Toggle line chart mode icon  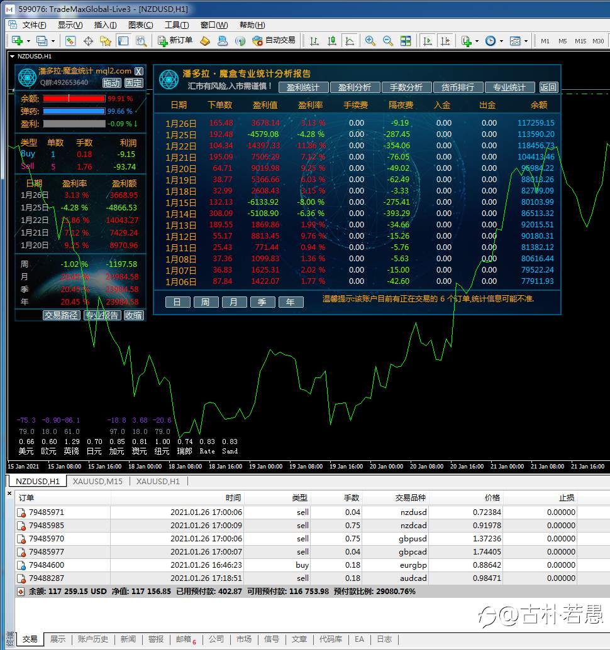350,41
